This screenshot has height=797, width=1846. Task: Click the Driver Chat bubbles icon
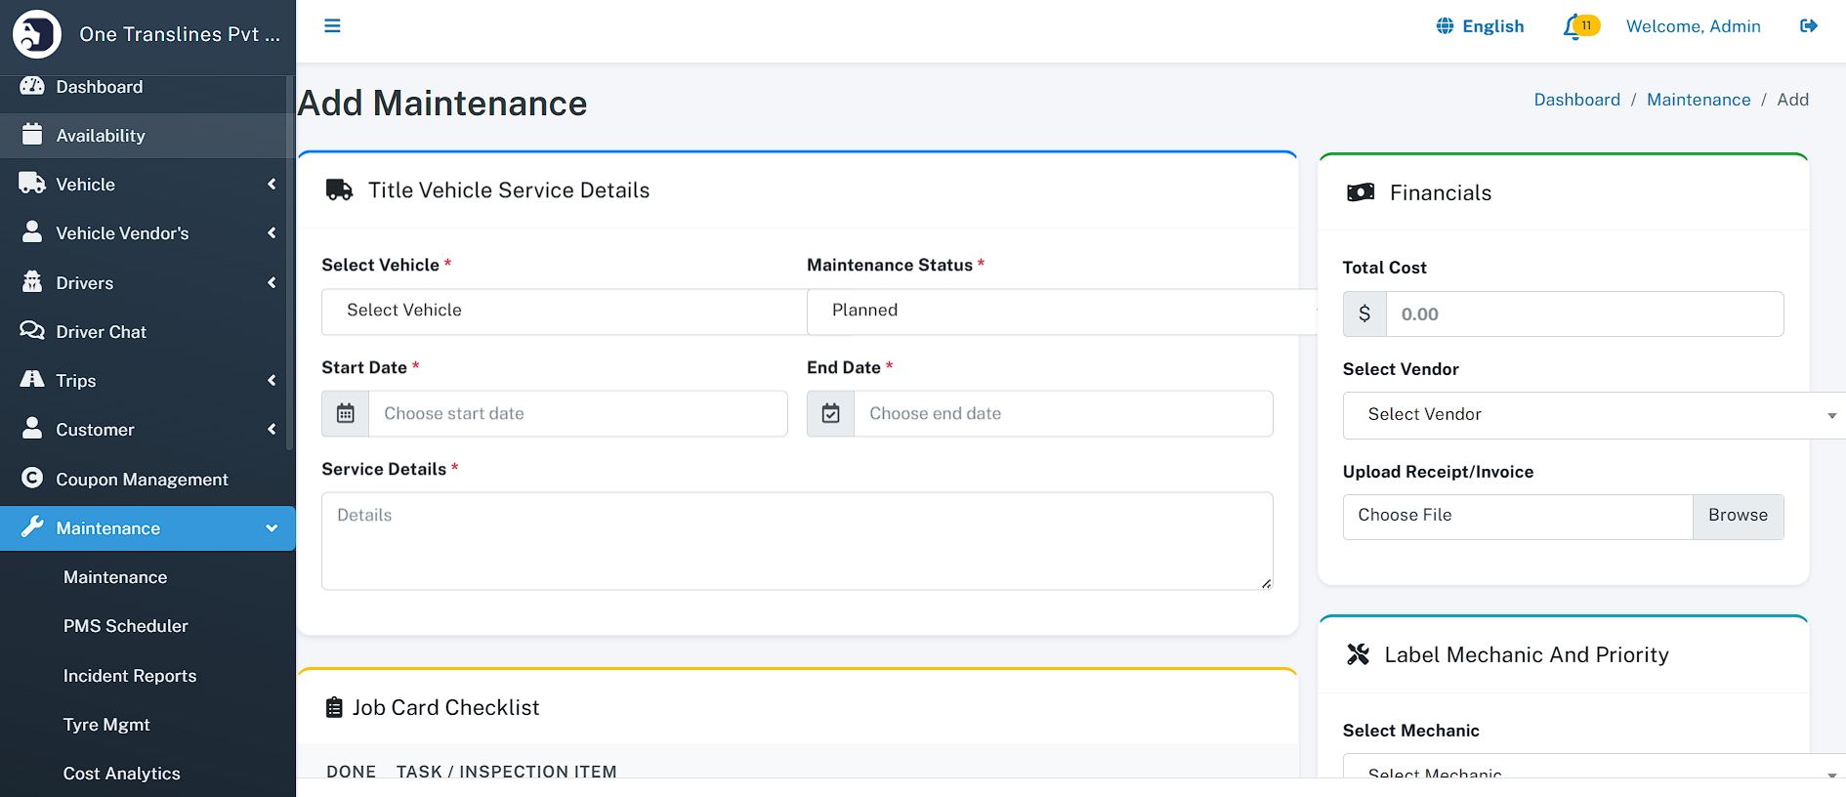tap(32, 331)
